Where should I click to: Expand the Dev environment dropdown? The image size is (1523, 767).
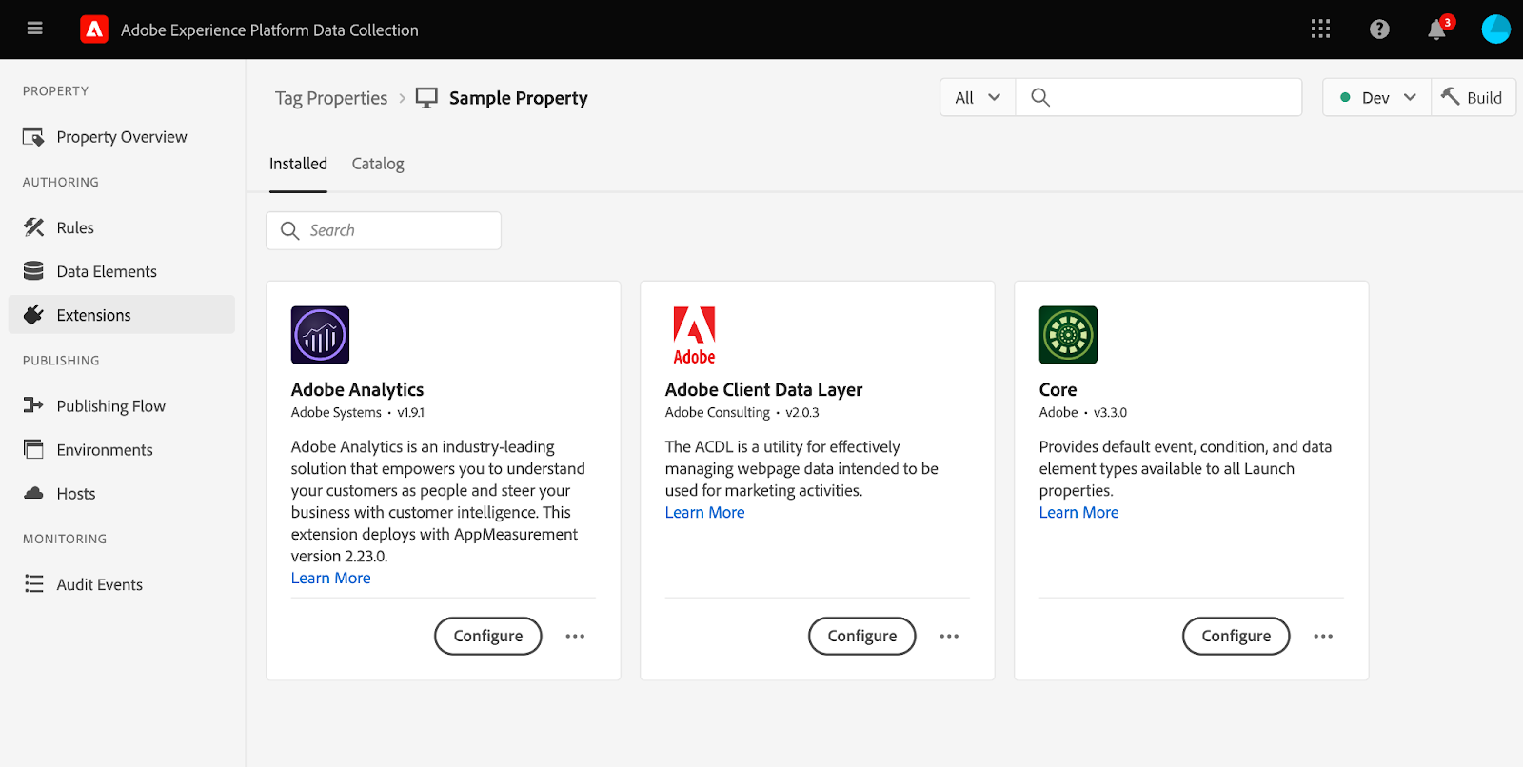click(x=1376, y=97)
